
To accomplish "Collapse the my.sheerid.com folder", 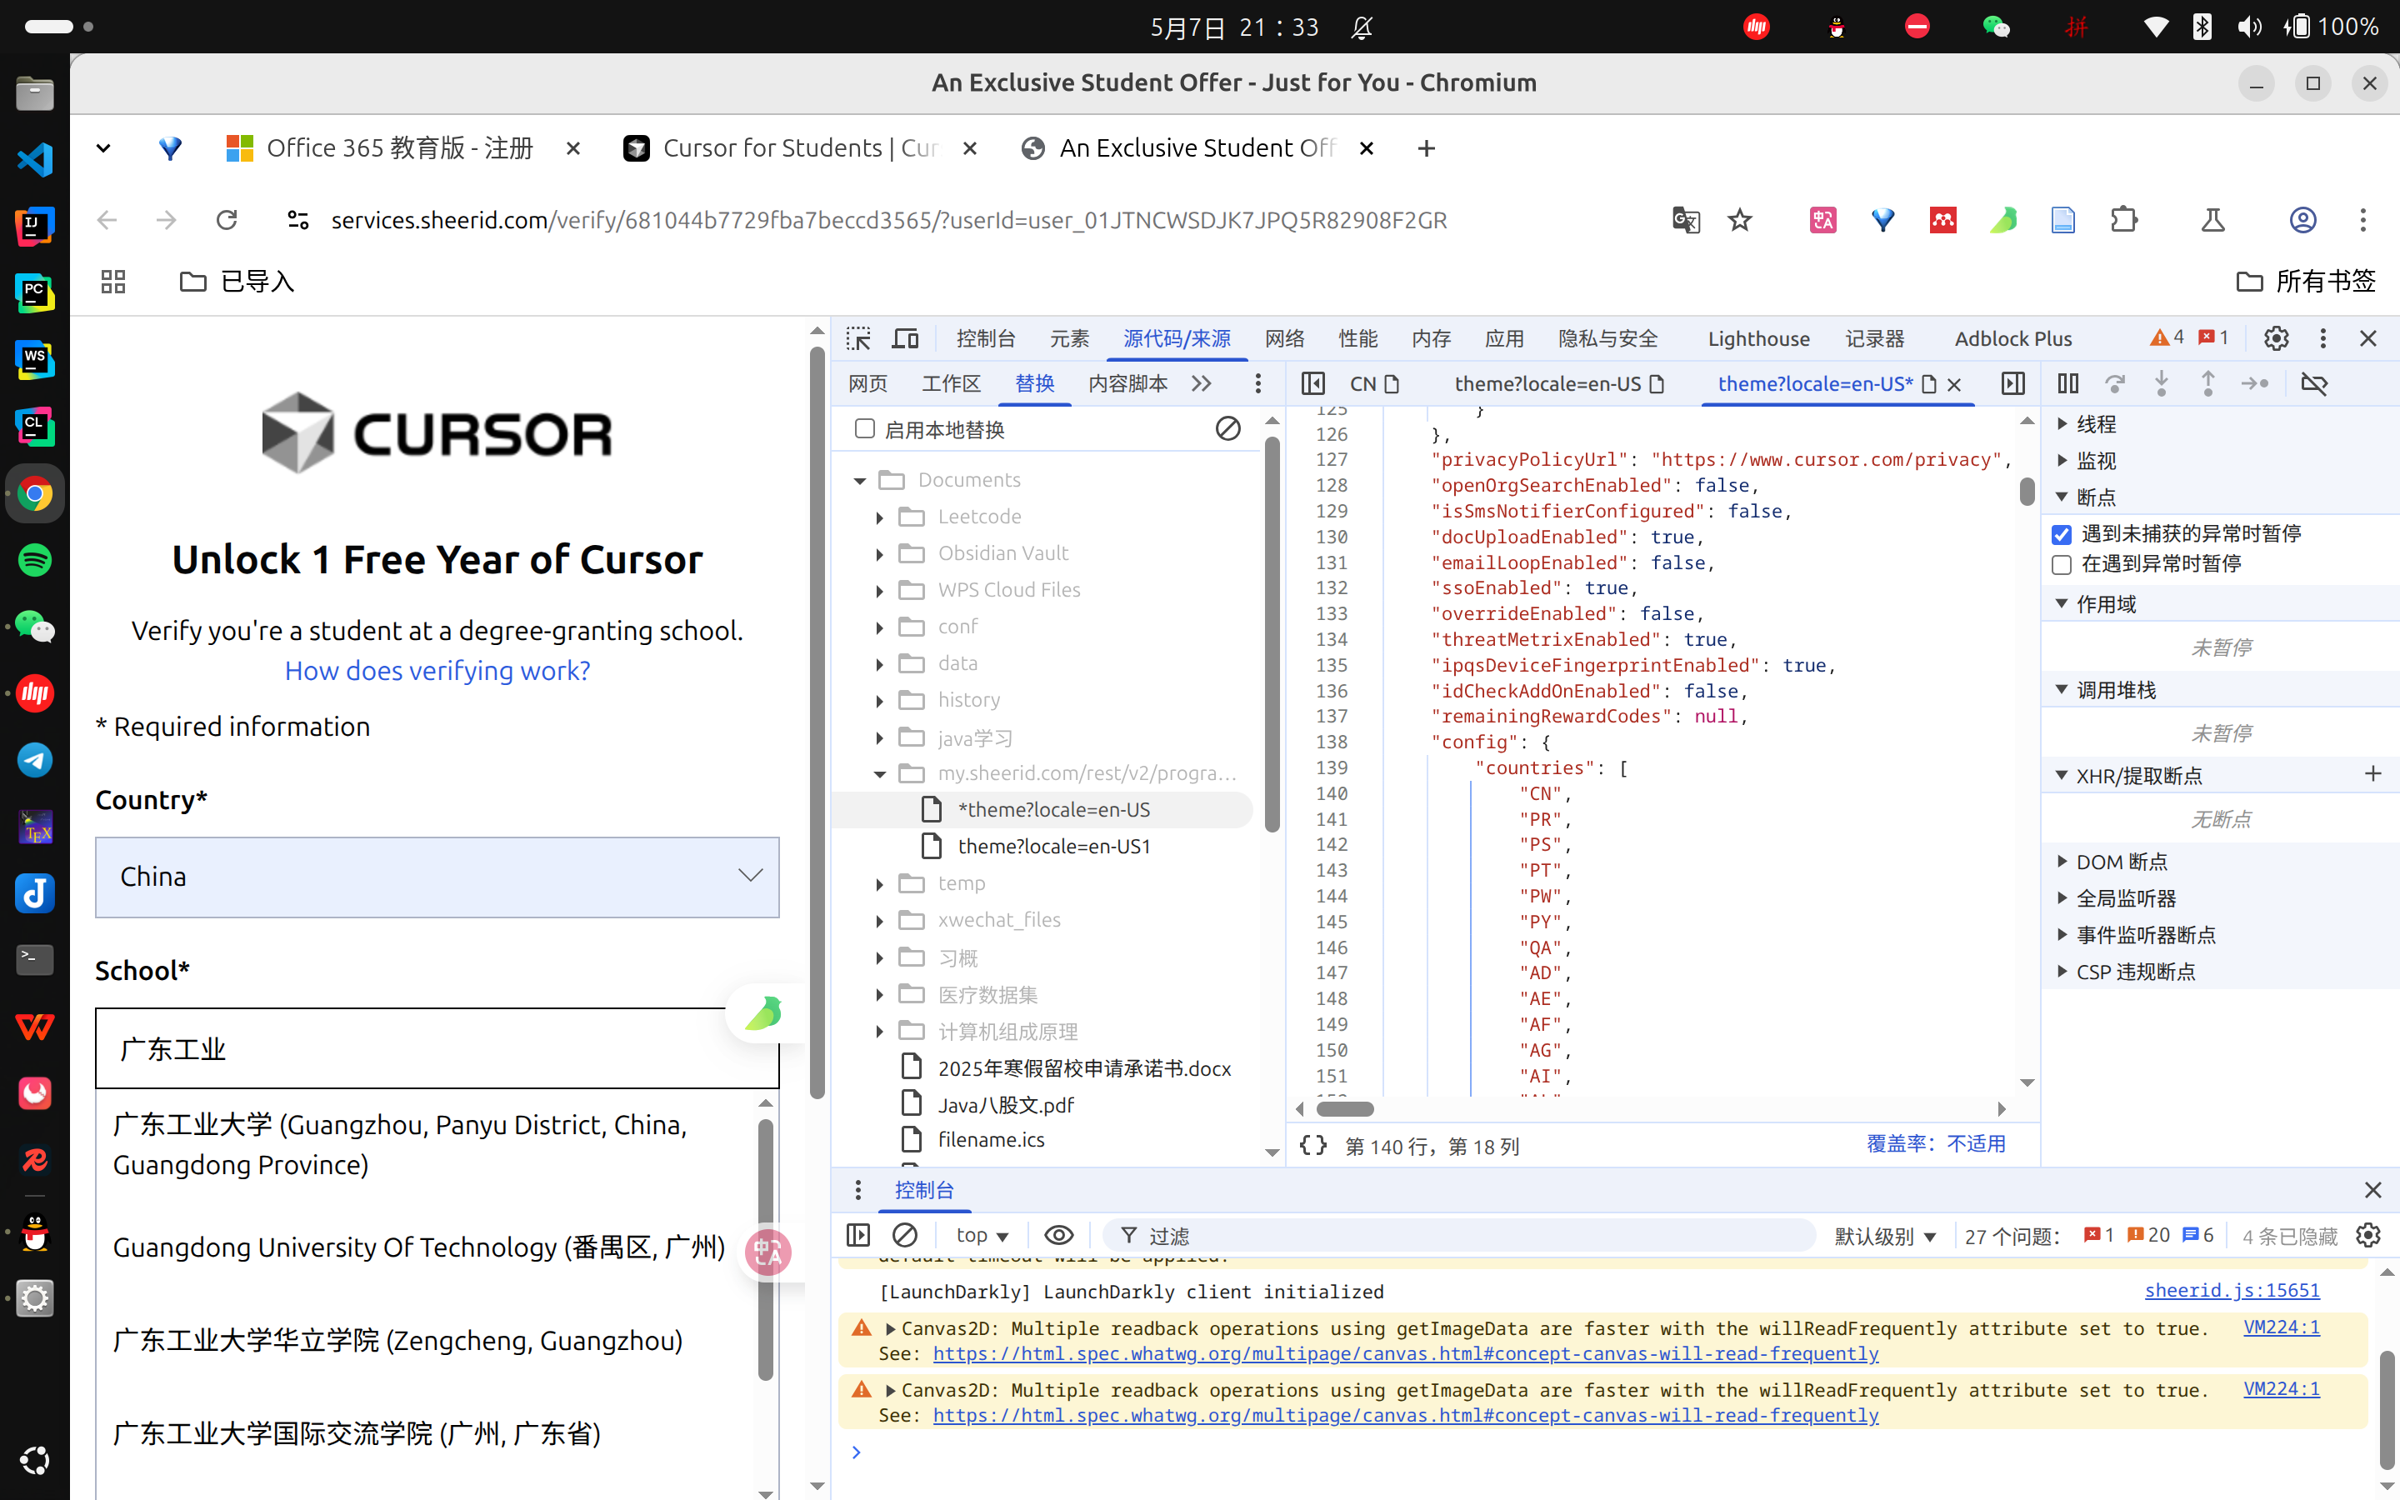I will click(x=880, y=774).
